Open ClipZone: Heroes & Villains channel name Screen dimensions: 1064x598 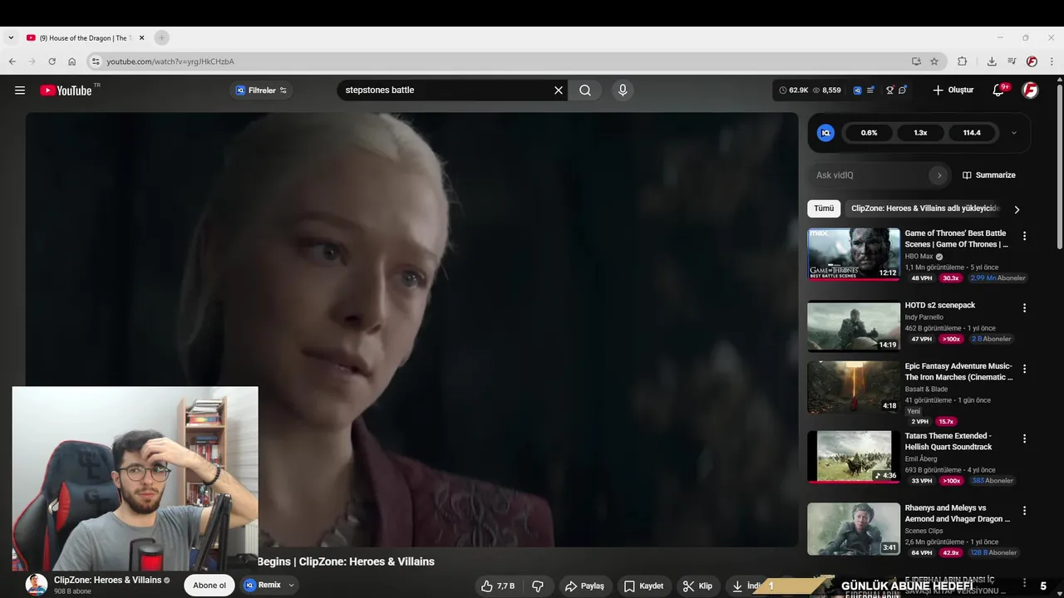point(108,581)
